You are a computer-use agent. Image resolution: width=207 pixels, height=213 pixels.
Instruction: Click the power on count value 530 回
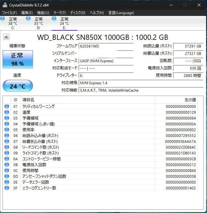coord(188,68)
